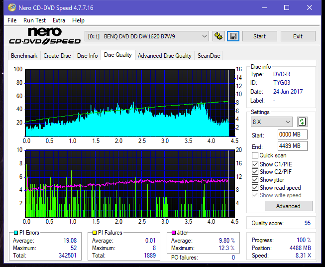The width and height of the screenshot is (325, 267).
Task: Click the Nero app icon in title bar
Action: (x=12, y=7)
